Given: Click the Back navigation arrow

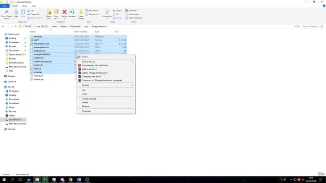Looking at the screenshot, I should pyautogui.click(x=3, y=26).
